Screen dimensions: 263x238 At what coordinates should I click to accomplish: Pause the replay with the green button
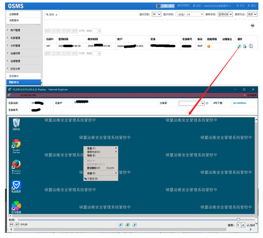tap(127, 225)
